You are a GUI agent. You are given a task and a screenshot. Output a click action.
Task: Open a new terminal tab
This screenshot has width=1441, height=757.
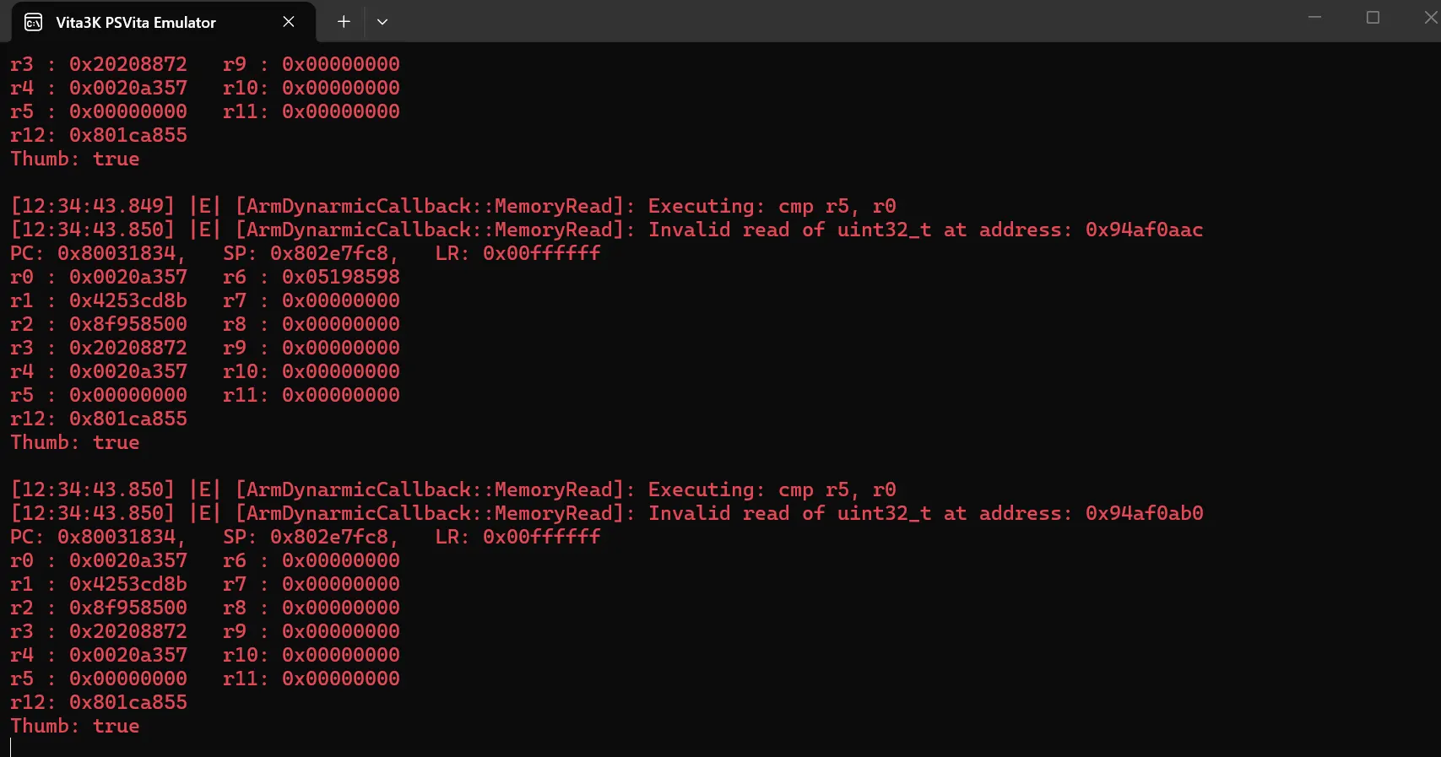[344, 22]
